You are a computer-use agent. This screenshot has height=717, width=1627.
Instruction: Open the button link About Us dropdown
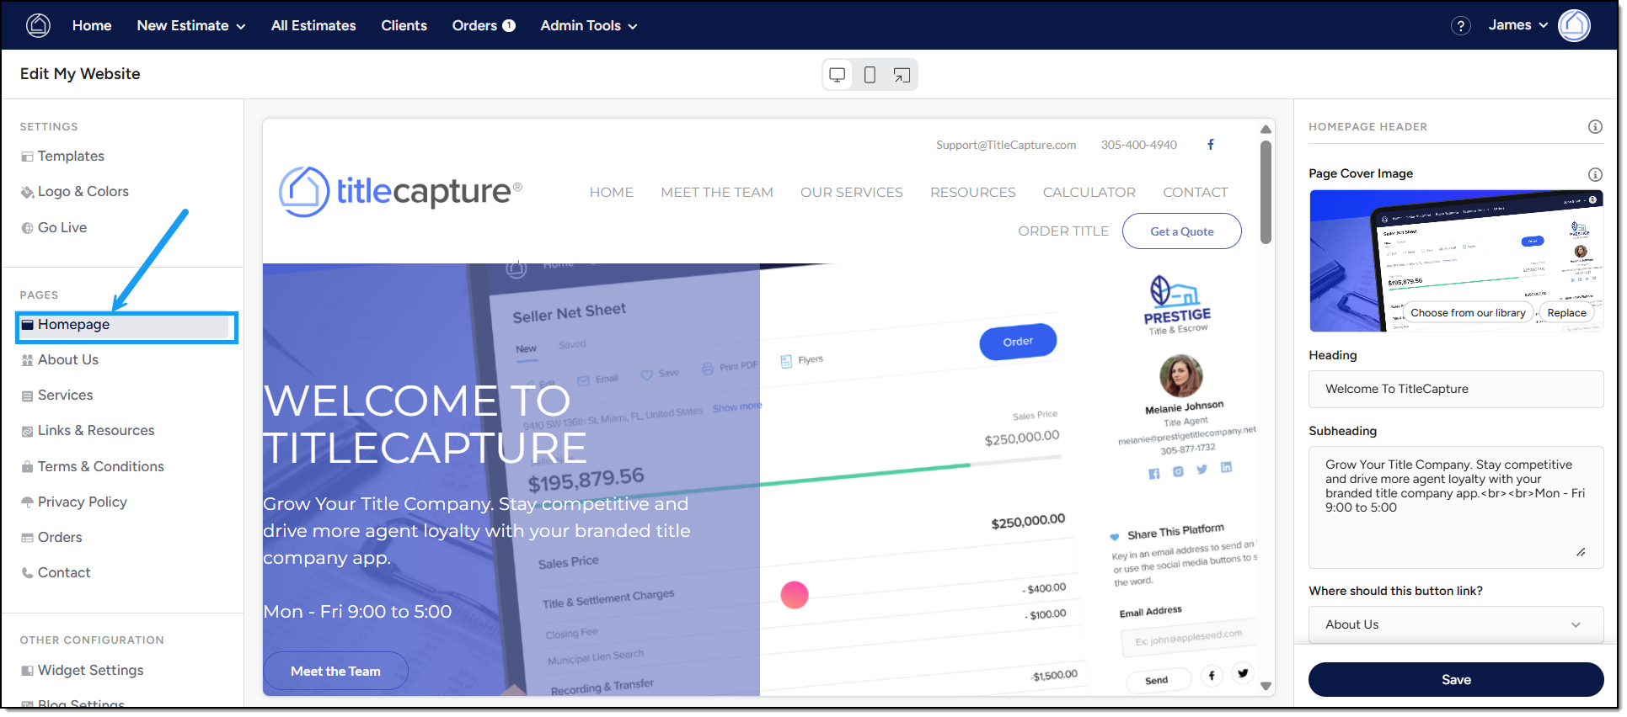click(1455, 624)
